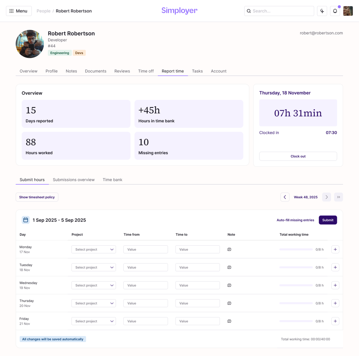
Task: Open Submissions overview tab
Action: click(74, 180)
